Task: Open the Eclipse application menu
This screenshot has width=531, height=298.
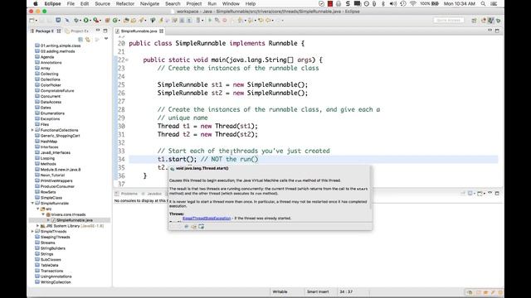Action: 52,3
